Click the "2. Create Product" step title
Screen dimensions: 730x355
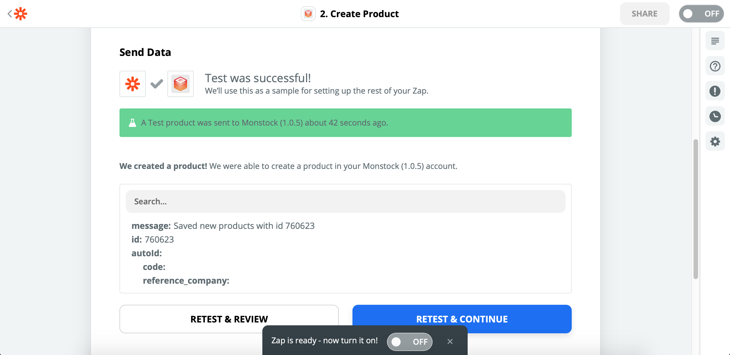coord(359,14)
